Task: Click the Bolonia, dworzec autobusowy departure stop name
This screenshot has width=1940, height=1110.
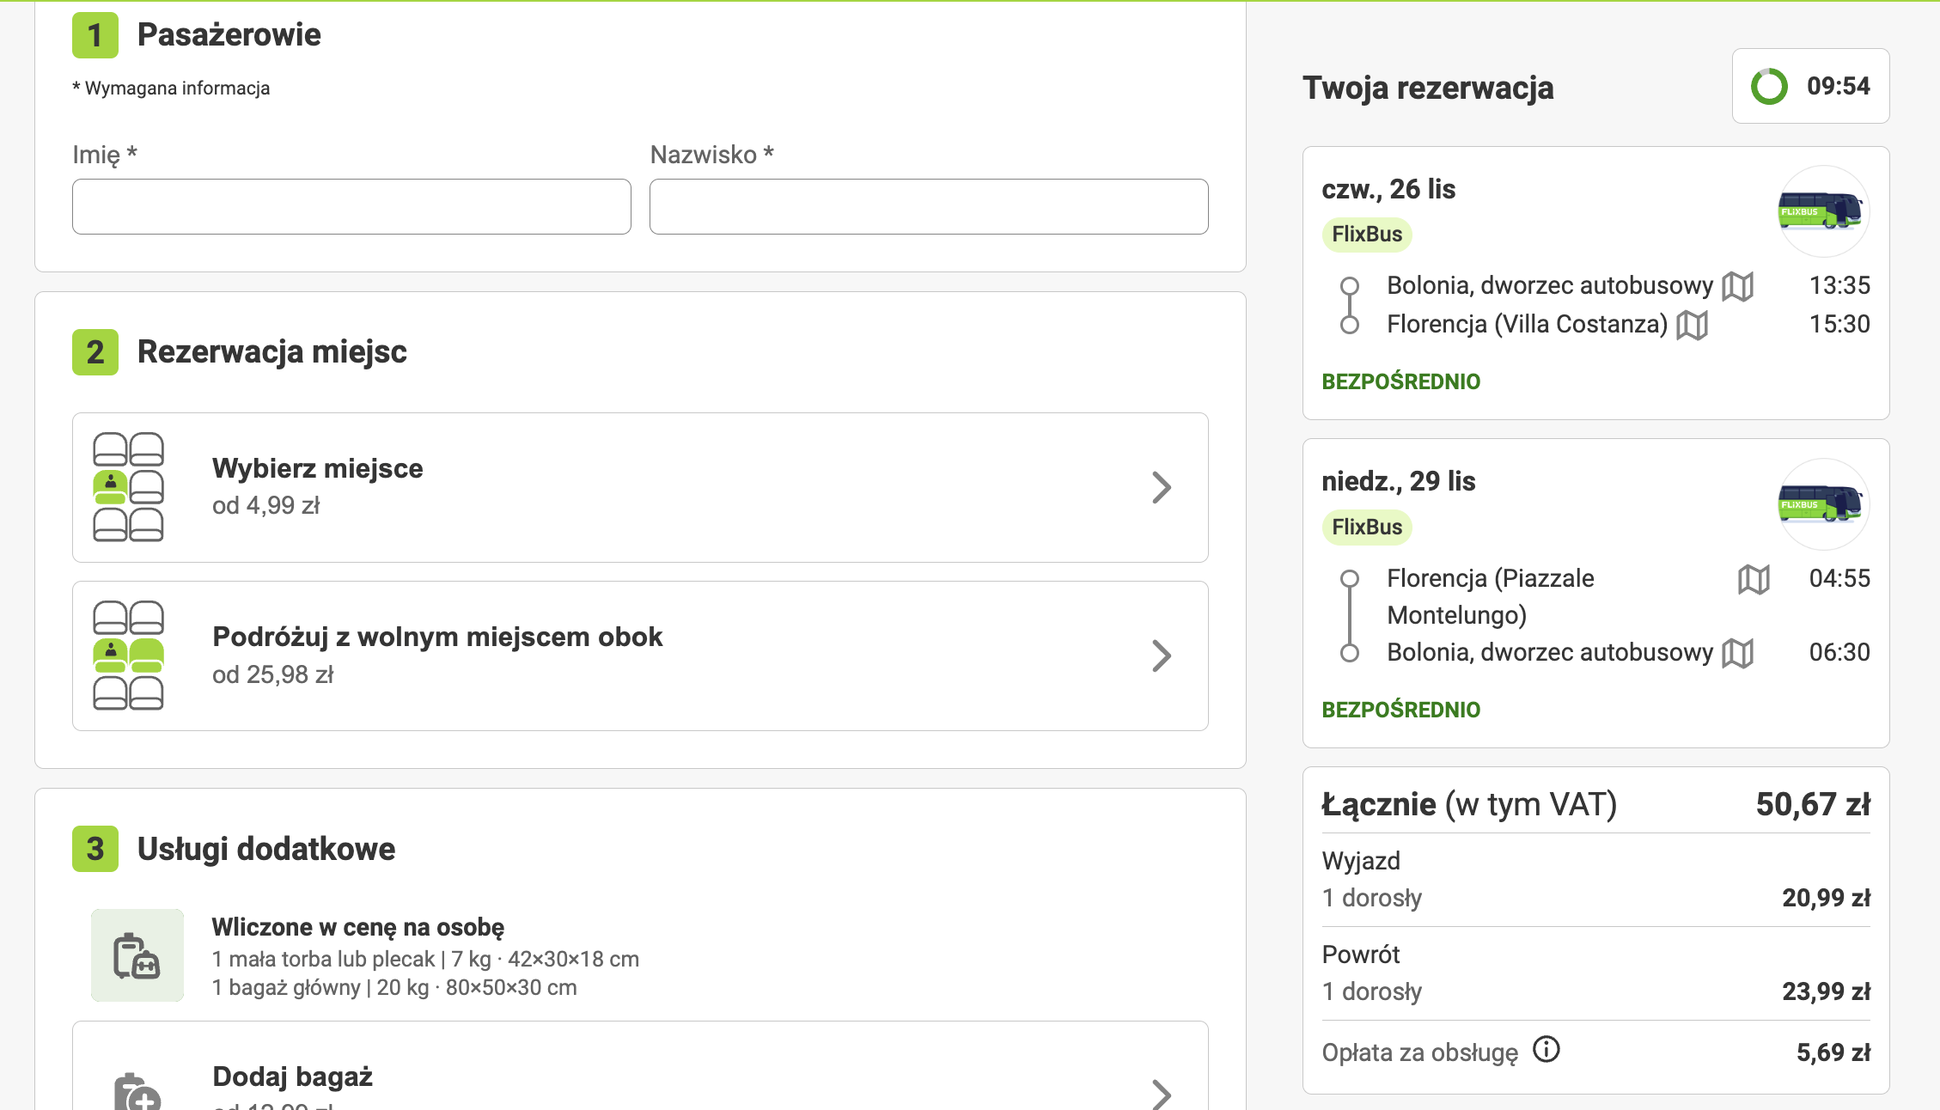Action: [1550, 286]
